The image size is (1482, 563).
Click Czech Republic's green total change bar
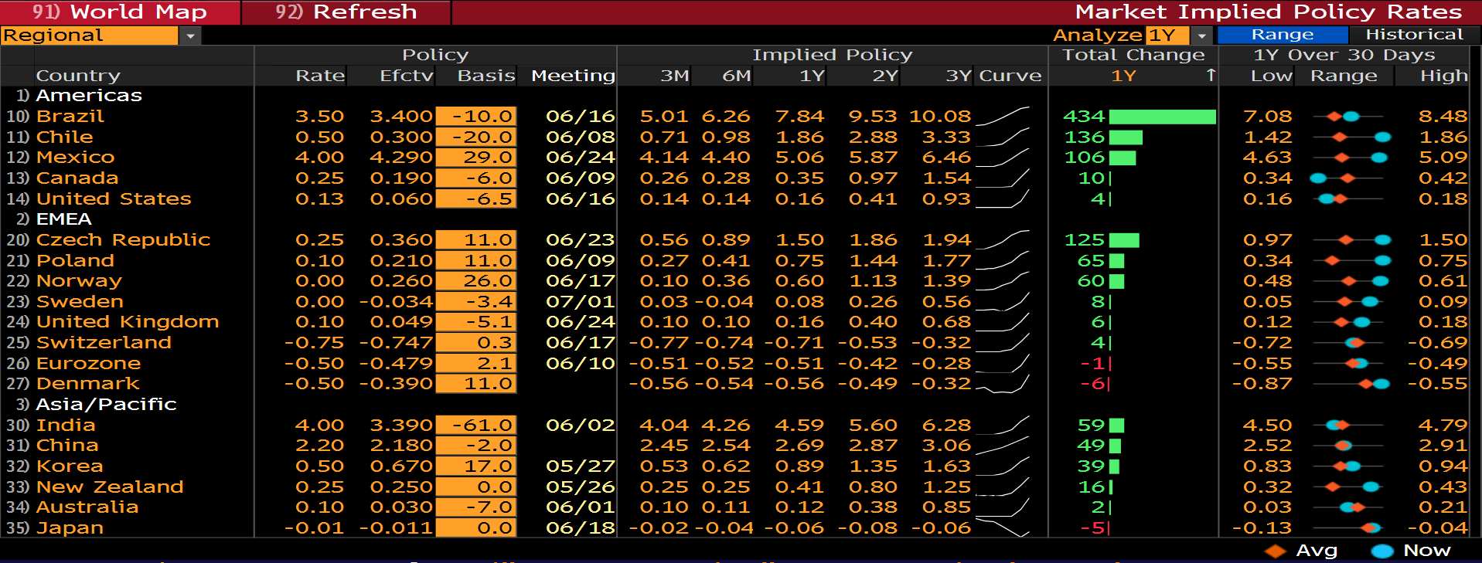coord(1124,240)
